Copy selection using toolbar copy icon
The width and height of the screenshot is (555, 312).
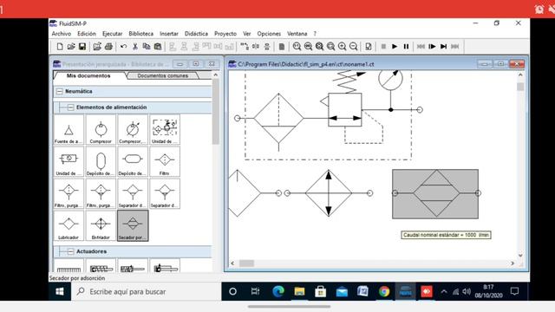[147, 46]
